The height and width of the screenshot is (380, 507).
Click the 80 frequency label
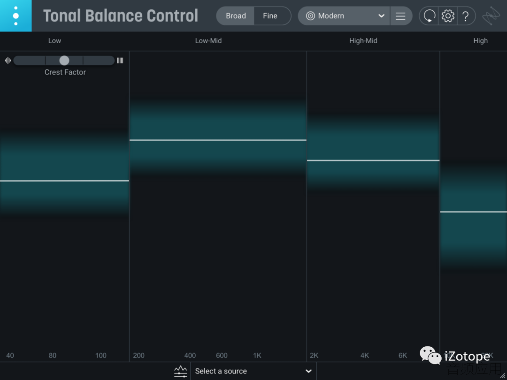[53, 356]
